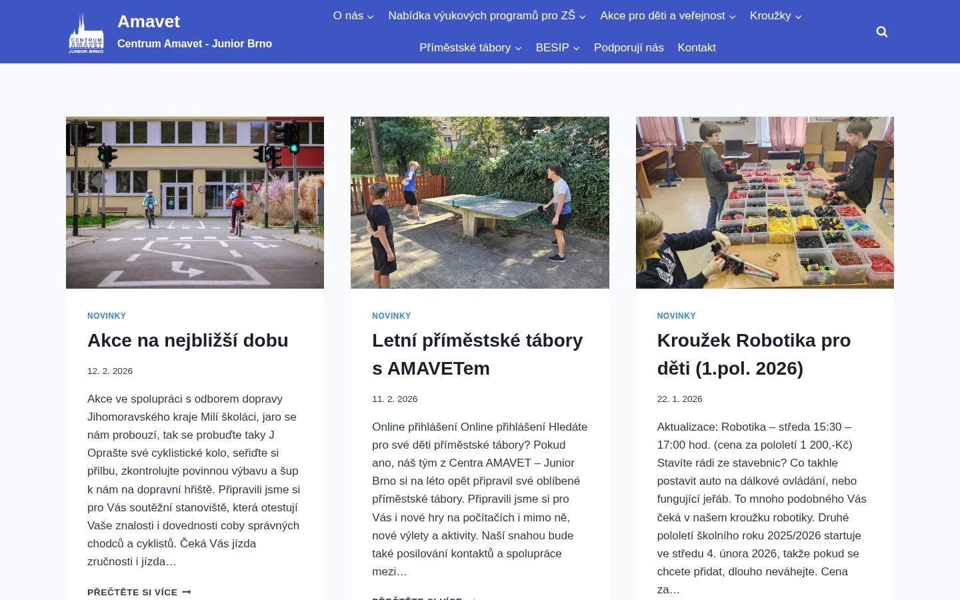Open Nabídka výukových programů pro ZŠ menu
960x600 pixels.
tap(481, 15)
